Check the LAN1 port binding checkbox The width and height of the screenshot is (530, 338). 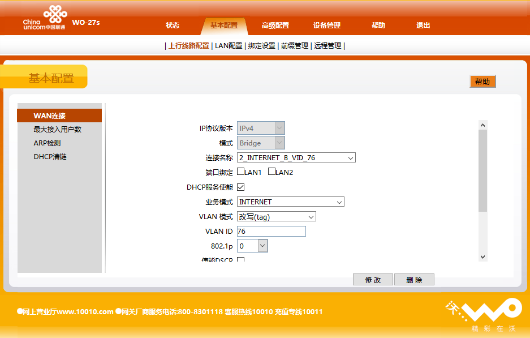pyautogui.click(x=240, y=172)
